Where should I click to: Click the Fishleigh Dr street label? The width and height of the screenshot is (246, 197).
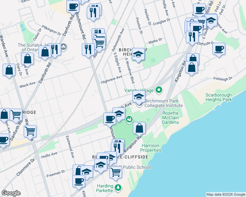point(223,78)
